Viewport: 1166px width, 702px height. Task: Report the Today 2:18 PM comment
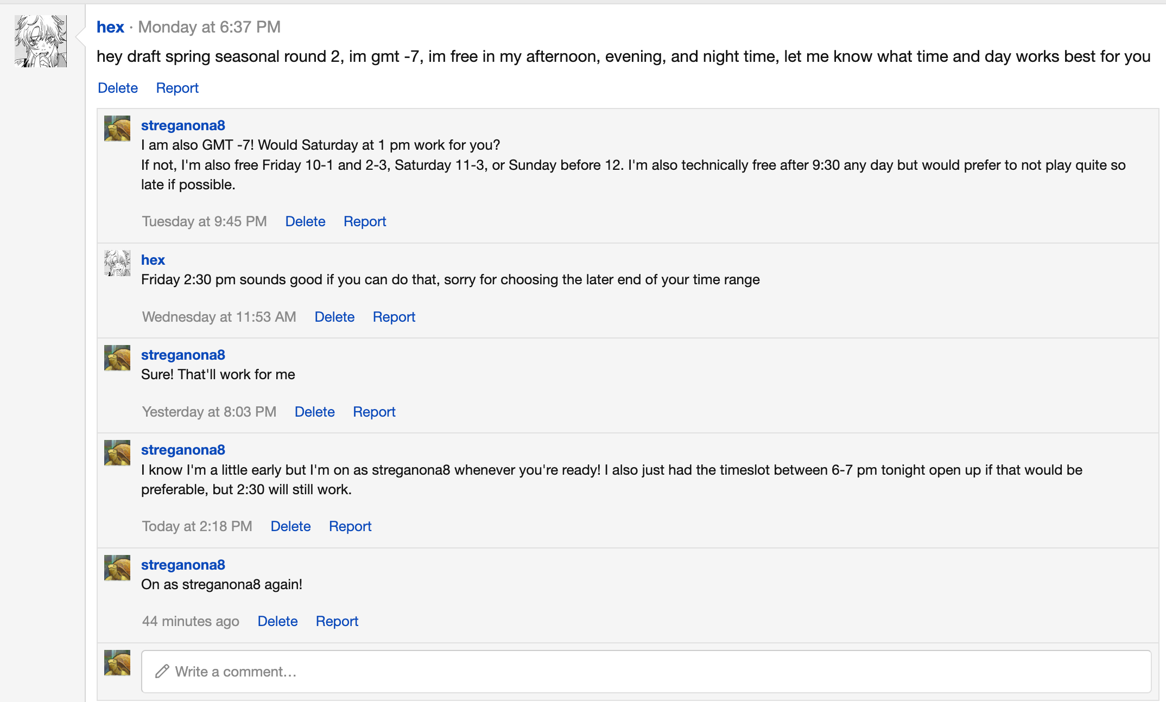click(x=350, y=526)
